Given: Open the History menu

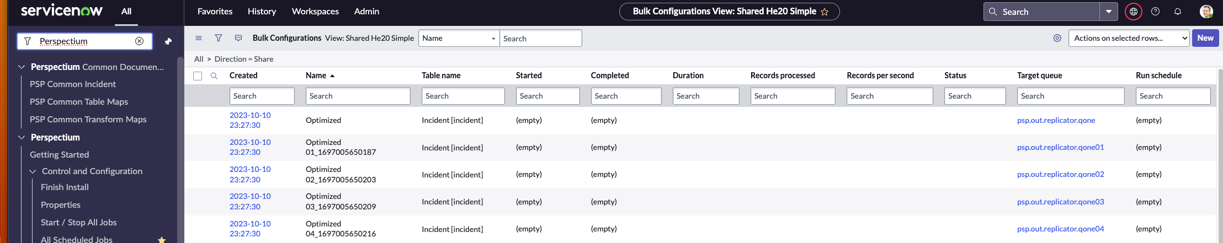Looking at the screenshot, I should tap(262, 11).
